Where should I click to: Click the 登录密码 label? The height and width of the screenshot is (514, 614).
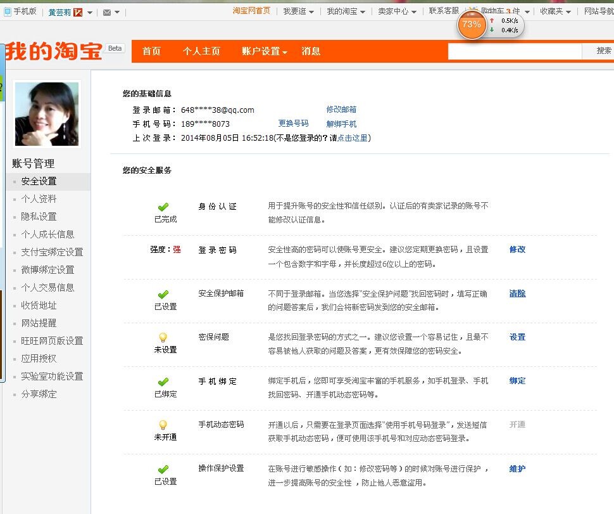click(x=217, y=250)
